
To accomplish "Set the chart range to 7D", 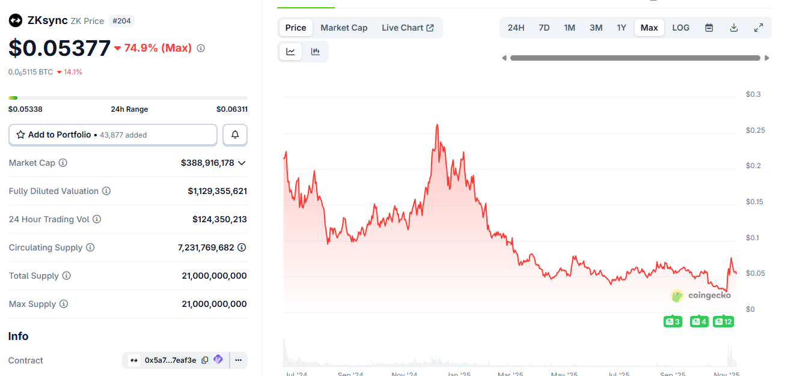I will click(x=544, y=28).
